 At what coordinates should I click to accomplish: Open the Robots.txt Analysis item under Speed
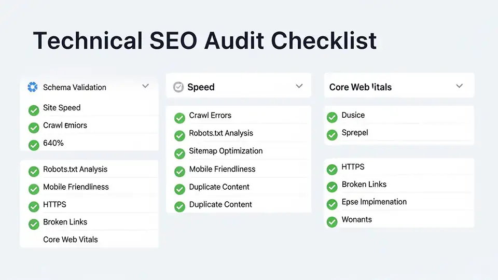pos(221,133)
